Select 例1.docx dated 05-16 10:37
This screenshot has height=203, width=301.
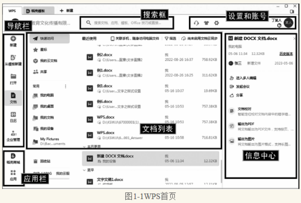click(x=151, y=88)
